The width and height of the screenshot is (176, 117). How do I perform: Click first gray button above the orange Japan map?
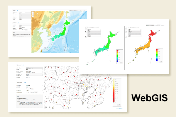click(x=148, y=25)
